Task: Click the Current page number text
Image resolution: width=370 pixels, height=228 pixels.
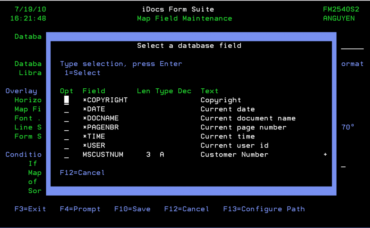Action: click(243, 127)
